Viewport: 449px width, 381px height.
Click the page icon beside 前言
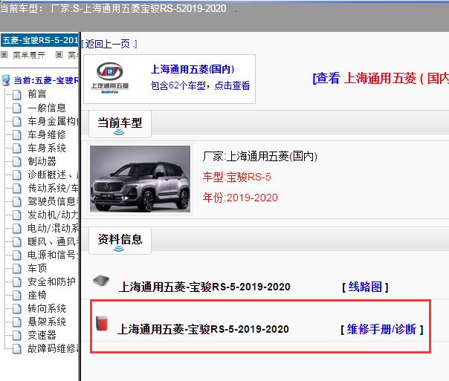(x=17, y=94)
